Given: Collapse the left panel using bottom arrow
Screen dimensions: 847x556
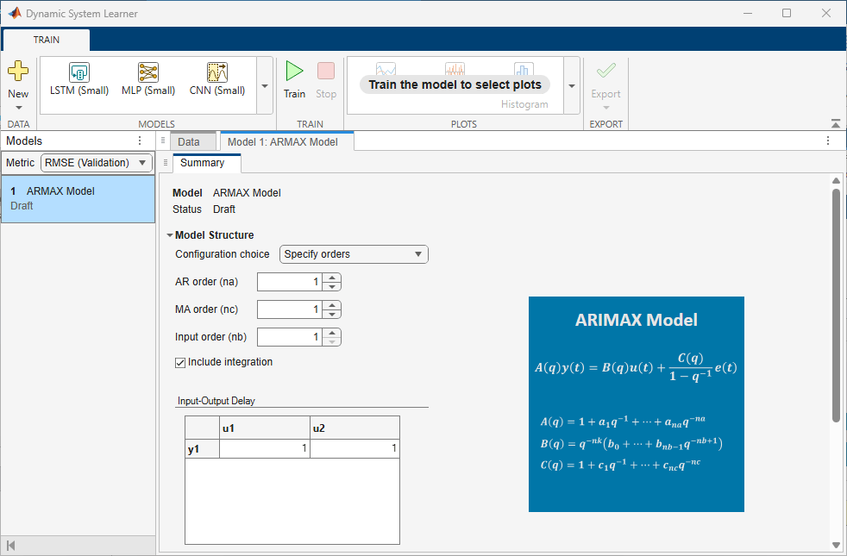Looking at the screenshot, I should tap(11, 545).
